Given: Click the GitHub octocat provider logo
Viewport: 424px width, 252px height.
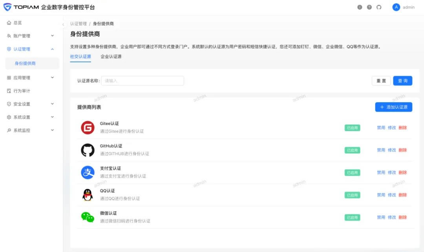Looking at the screenshot, I should click(x=88, y=150).
